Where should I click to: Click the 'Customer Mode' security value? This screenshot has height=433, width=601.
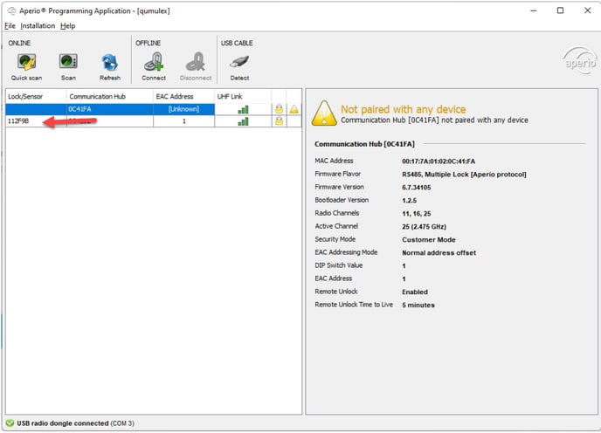coord(429,240)
